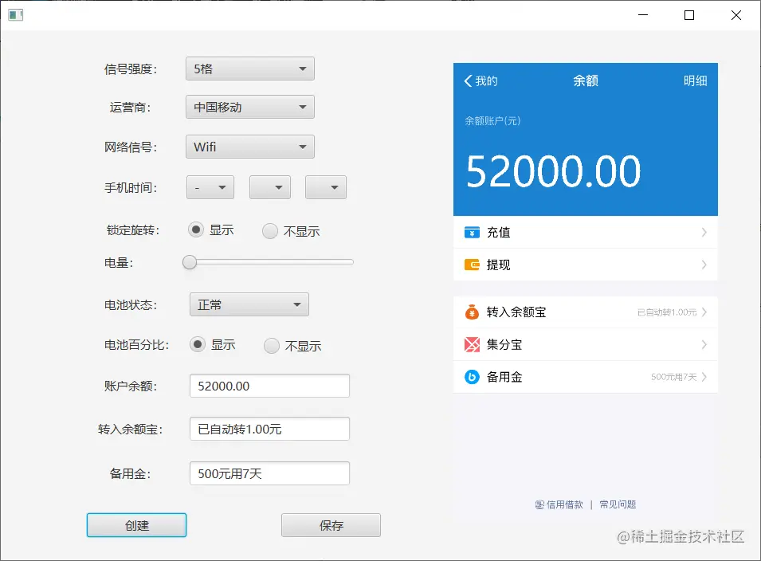Click the 集分宝 row label

coord(504,344)
